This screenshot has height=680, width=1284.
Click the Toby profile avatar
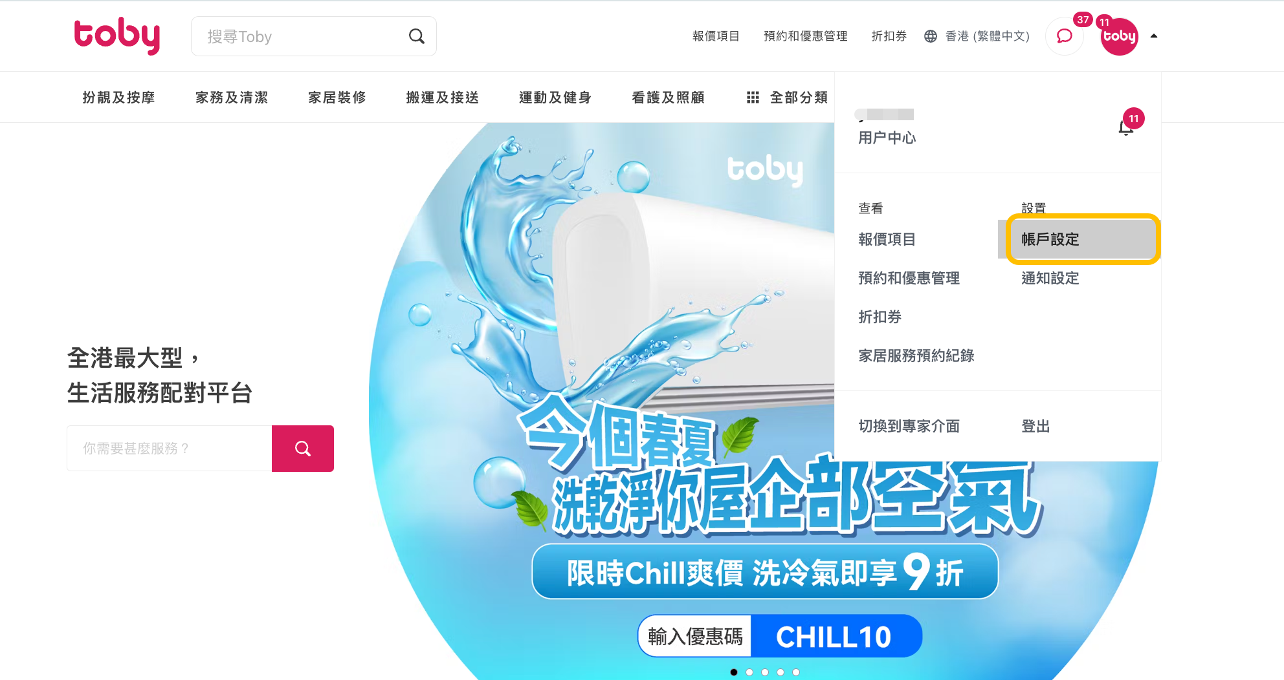tap(1120, 36)
